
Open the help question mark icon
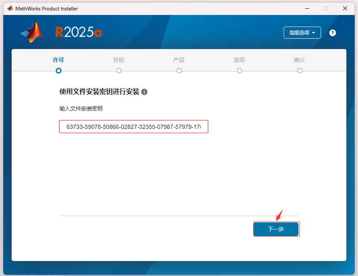pyautogui.click(x=332, y=32)
